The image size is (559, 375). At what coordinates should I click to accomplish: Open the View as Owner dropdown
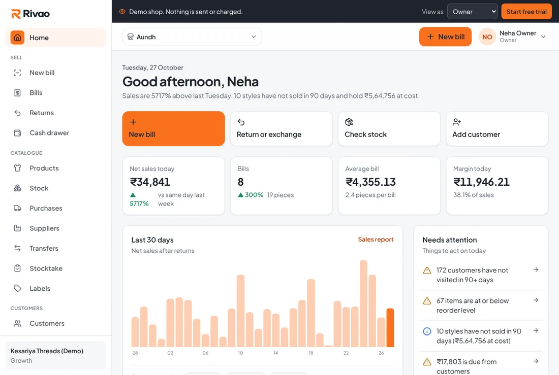point(473,11)
